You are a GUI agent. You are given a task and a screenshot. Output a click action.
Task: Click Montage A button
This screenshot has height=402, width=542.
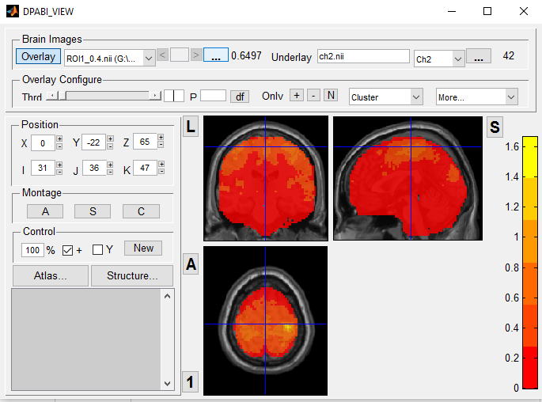point(45,211)
